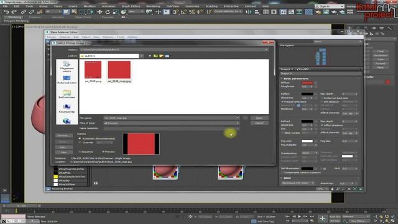Expand the Name template dropdown
Screen dimensions: 398x224
238,128
